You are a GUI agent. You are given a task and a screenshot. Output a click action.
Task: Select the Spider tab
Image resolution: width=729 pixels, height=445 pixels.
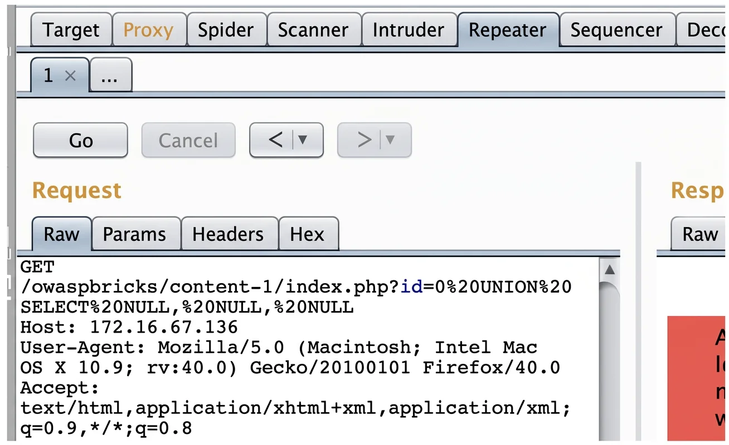click(x=226, y=29)
